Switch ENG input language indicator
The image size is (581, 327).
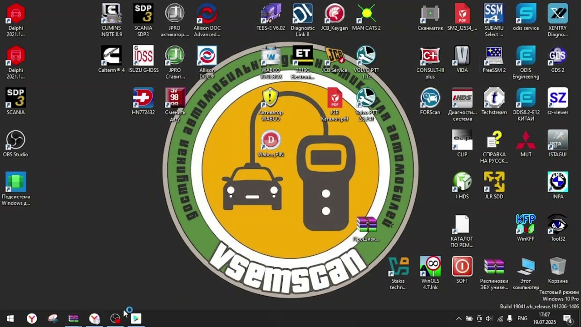point(522,319)
